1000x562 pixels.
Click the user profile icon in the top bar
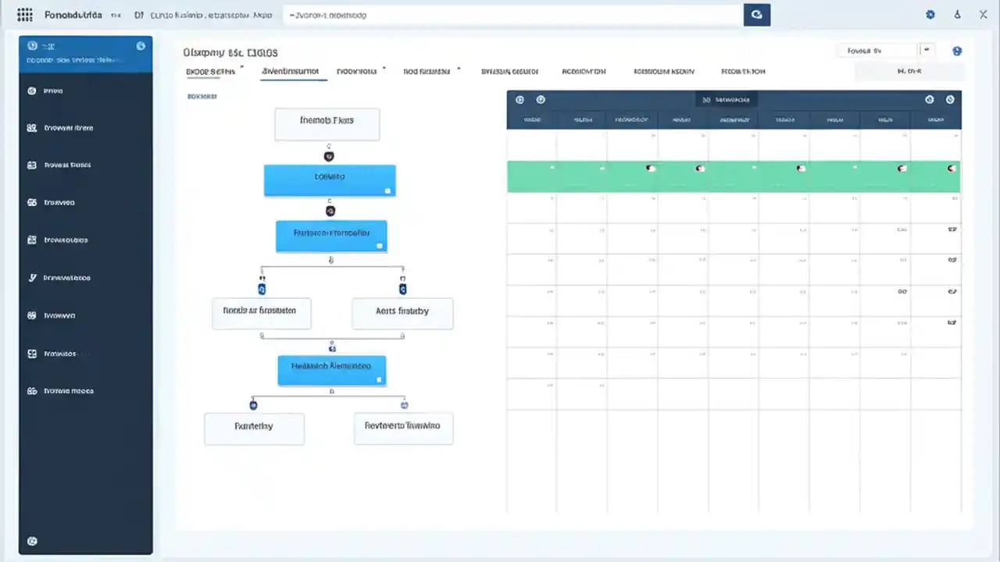click(957, 14)
